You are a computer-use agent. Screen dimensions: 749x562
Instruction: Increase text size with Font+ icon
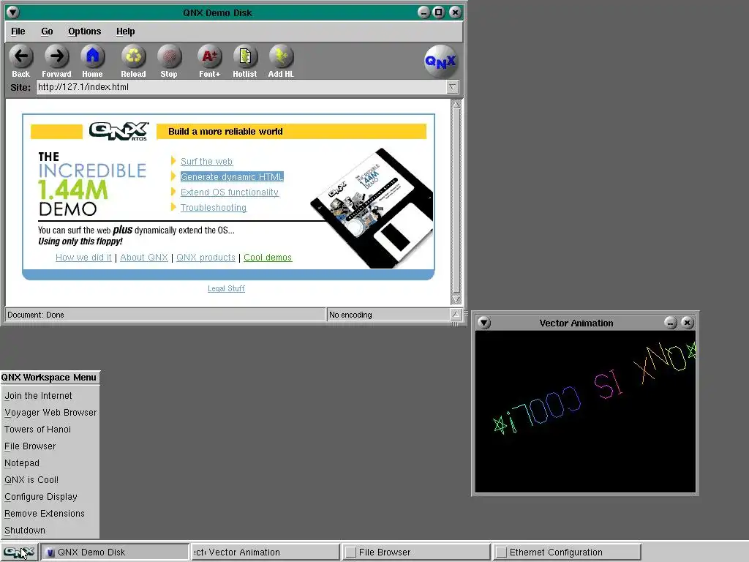(210, 56)
